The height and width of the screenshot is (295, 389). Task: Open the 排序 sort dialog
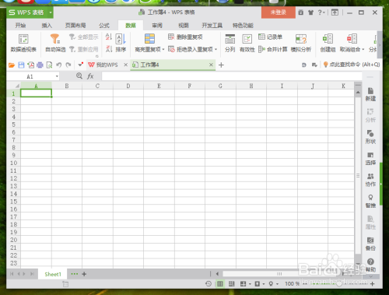click(121, 43)
